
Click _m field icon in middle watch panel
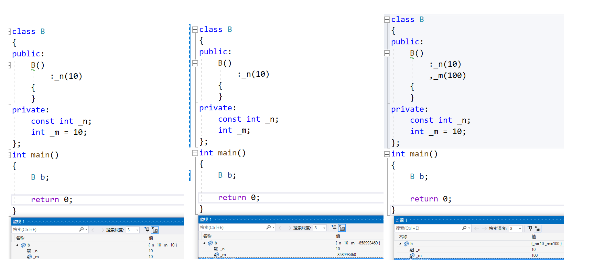coord(216,255)
